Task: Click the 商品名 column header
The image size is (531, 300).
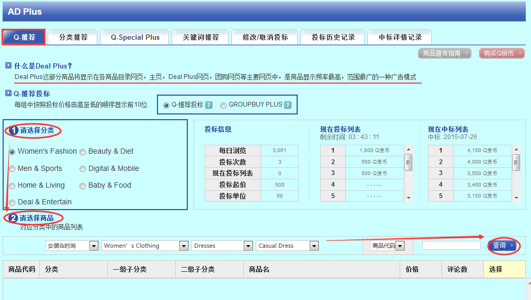Action: (x=321, y=269)
